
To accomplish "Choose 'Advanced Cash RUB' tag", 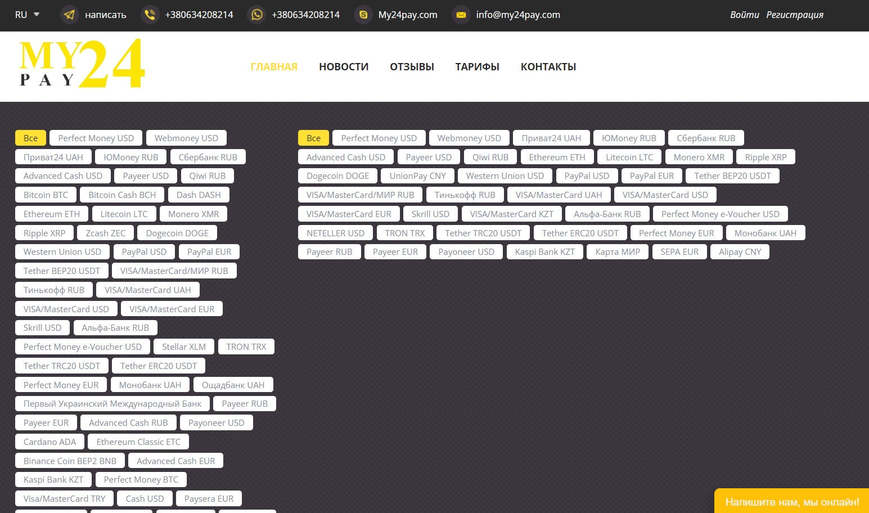I will tap(128, 423).
